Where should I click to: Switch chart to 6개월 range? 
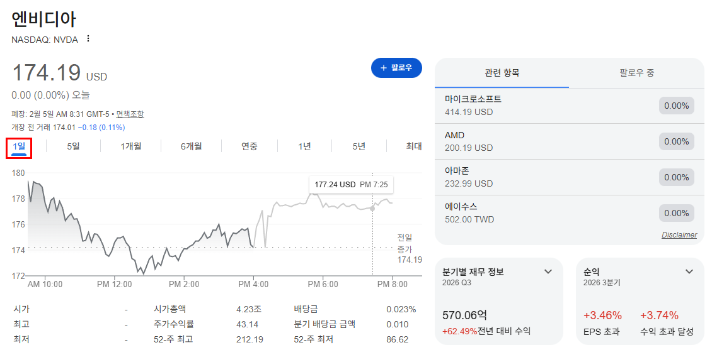(x=191, y=146)
